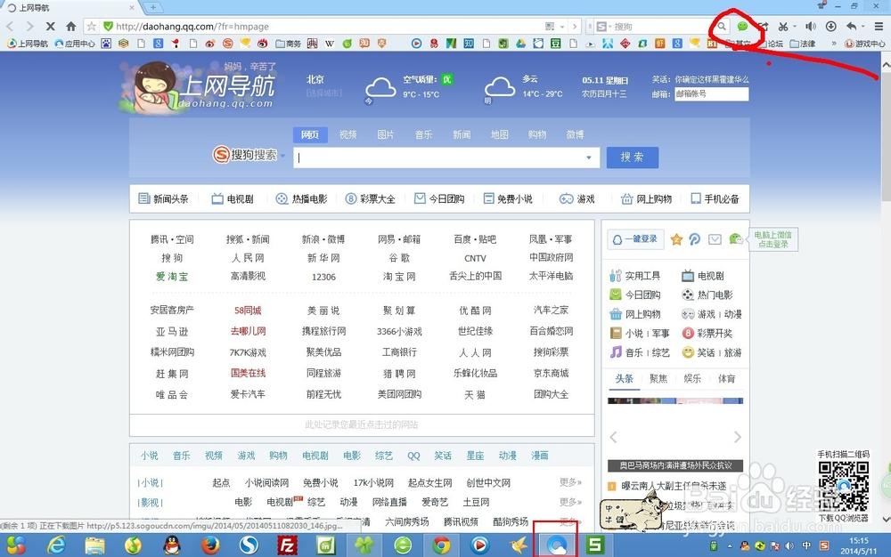Open a new tab with the plus button
The width and height of the screenshot is (891, 557).
[153, 7]
